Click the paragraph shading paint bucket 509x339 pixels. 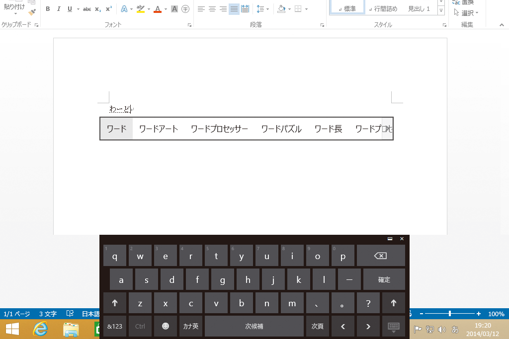tap(281, 9)
